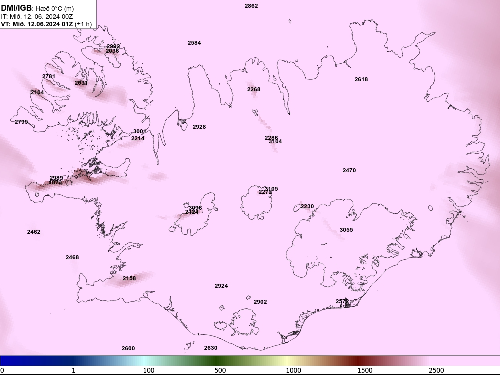Click the map value 2989
500x375 pixels.
[56, 178]
